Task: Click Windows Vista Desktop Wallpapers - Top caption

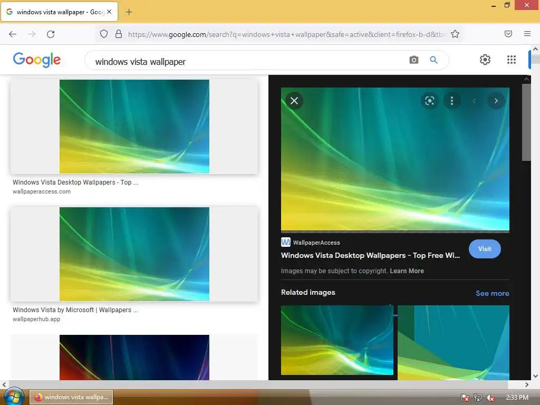Action: (x=75, y=182)
